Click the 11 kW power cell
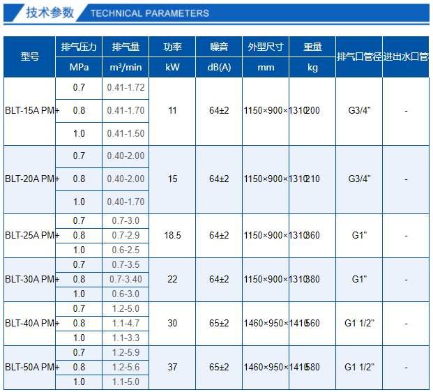 tap(172, 111)
